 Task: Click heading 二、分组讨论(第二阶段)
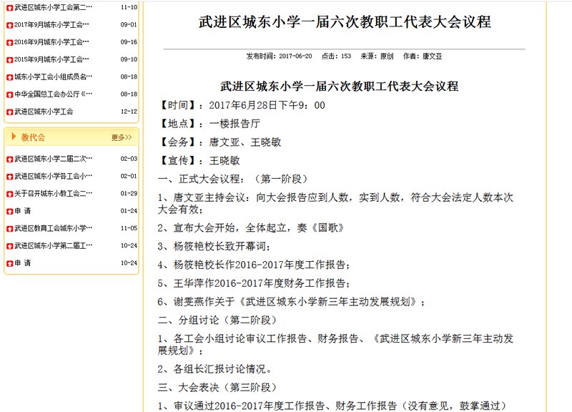(x=217, y=320)
